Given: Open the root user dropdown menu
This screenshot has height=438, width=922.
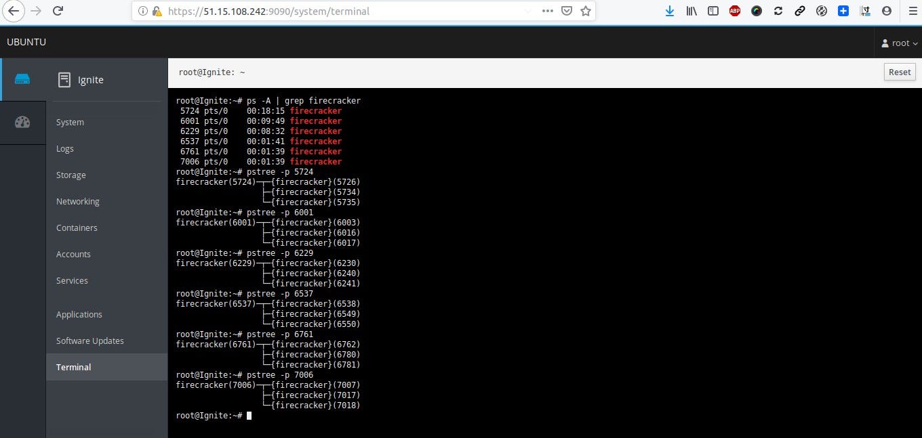Looking at the screenshot, I should point(900,43).
